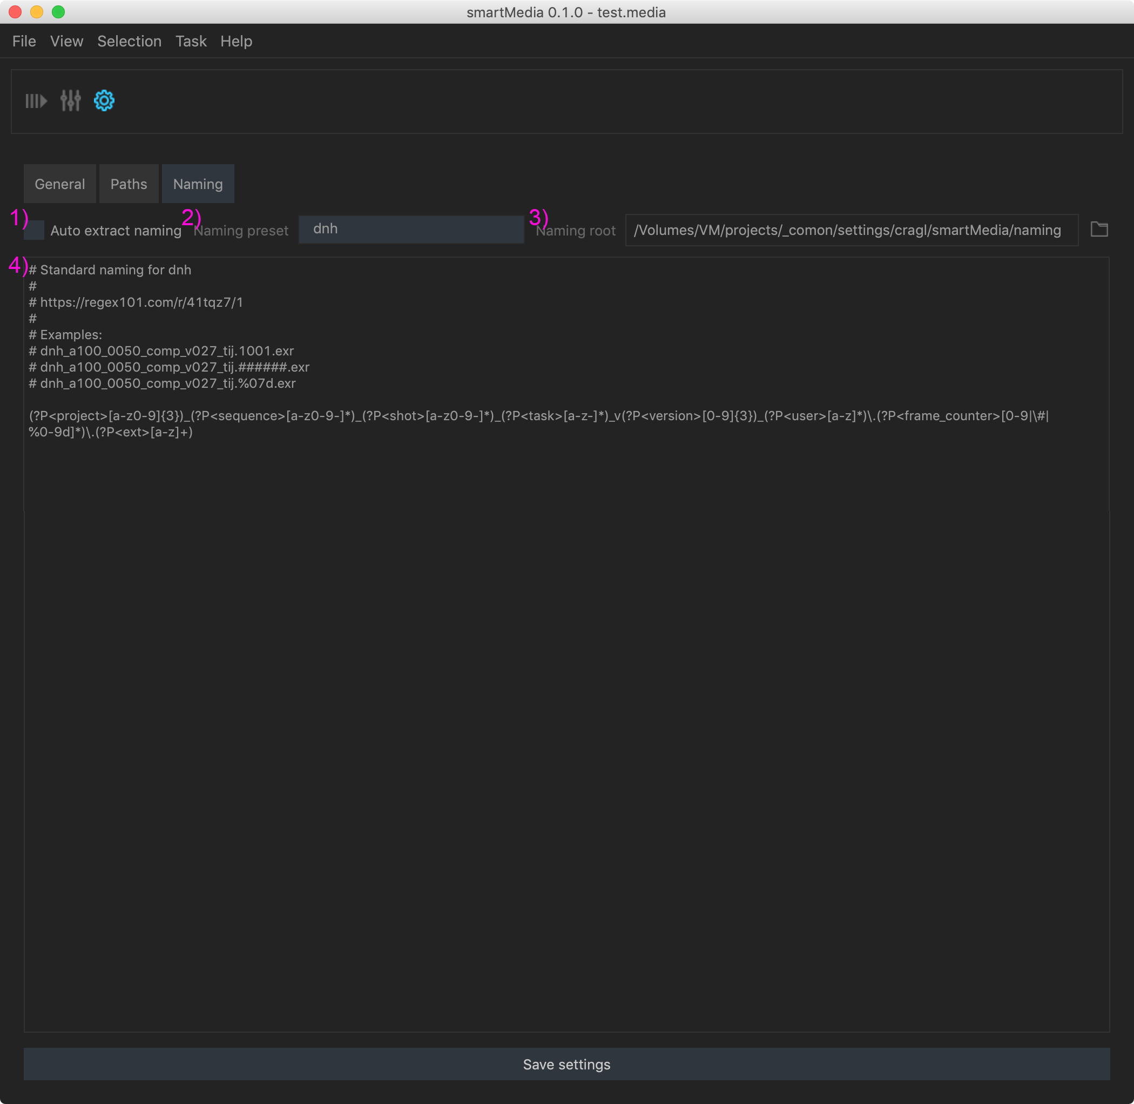Click the blue settings gear icon
Image resolution: width=1134 pixels, height=1104 pixels.
104,101
